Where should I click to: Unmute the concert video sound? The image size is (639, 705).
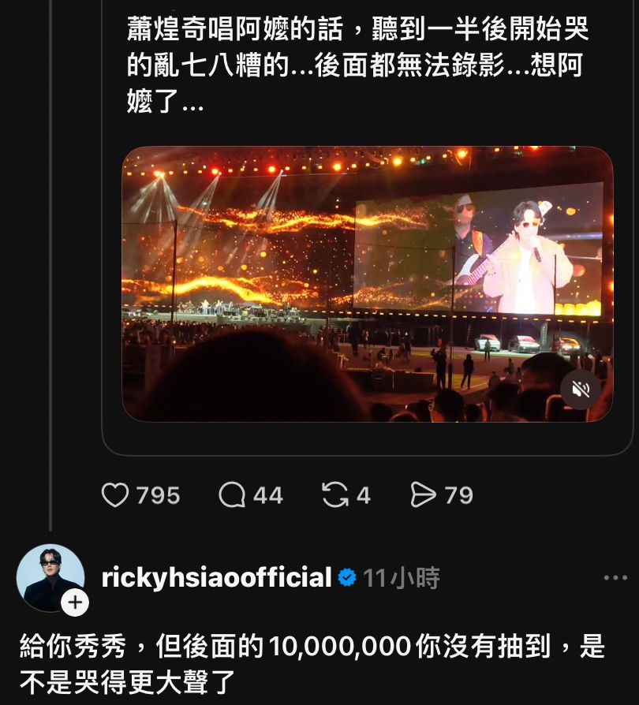(x=581, y=390)
